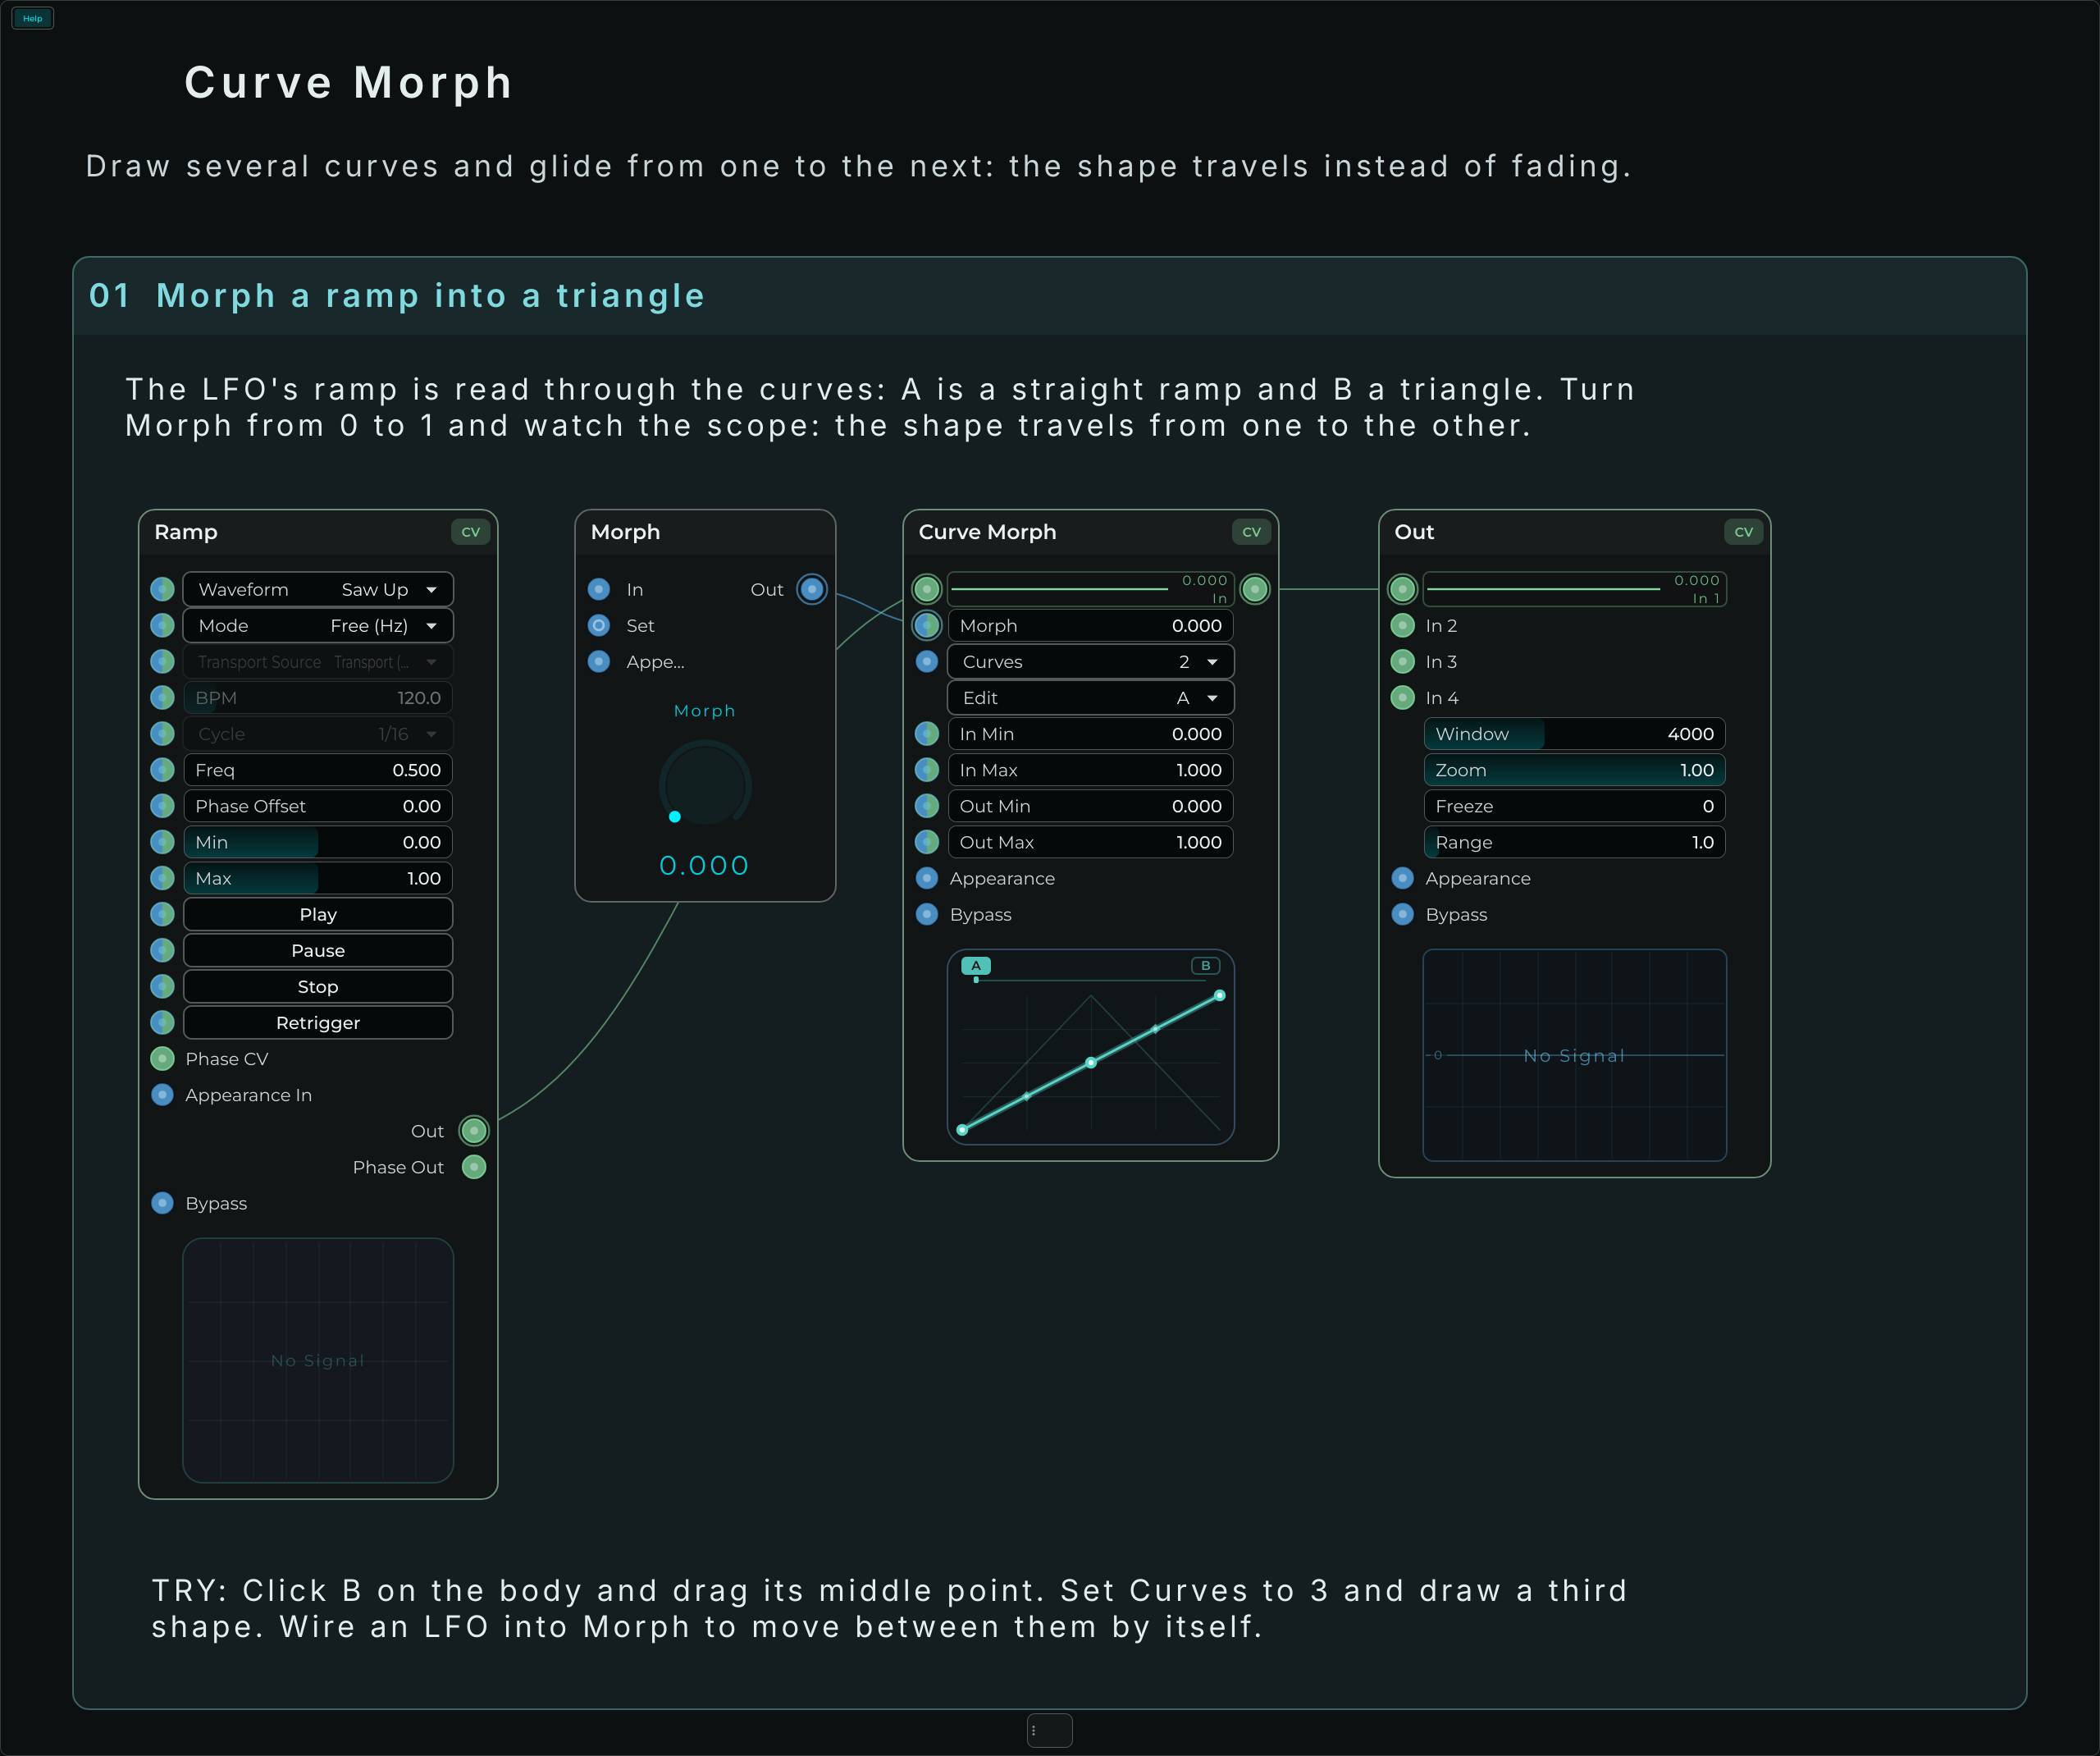
Task: Click the Ramp module's Out port
Action: (x=473, y=1131)
